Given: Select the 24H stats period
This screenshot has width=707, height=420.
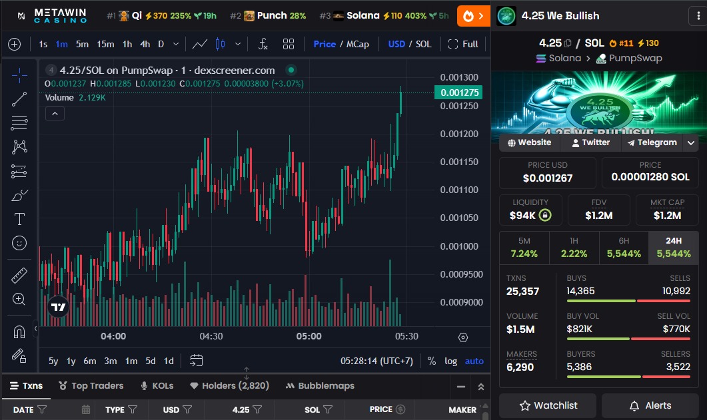Looking at the screenshot, I should tap(674, 247).
